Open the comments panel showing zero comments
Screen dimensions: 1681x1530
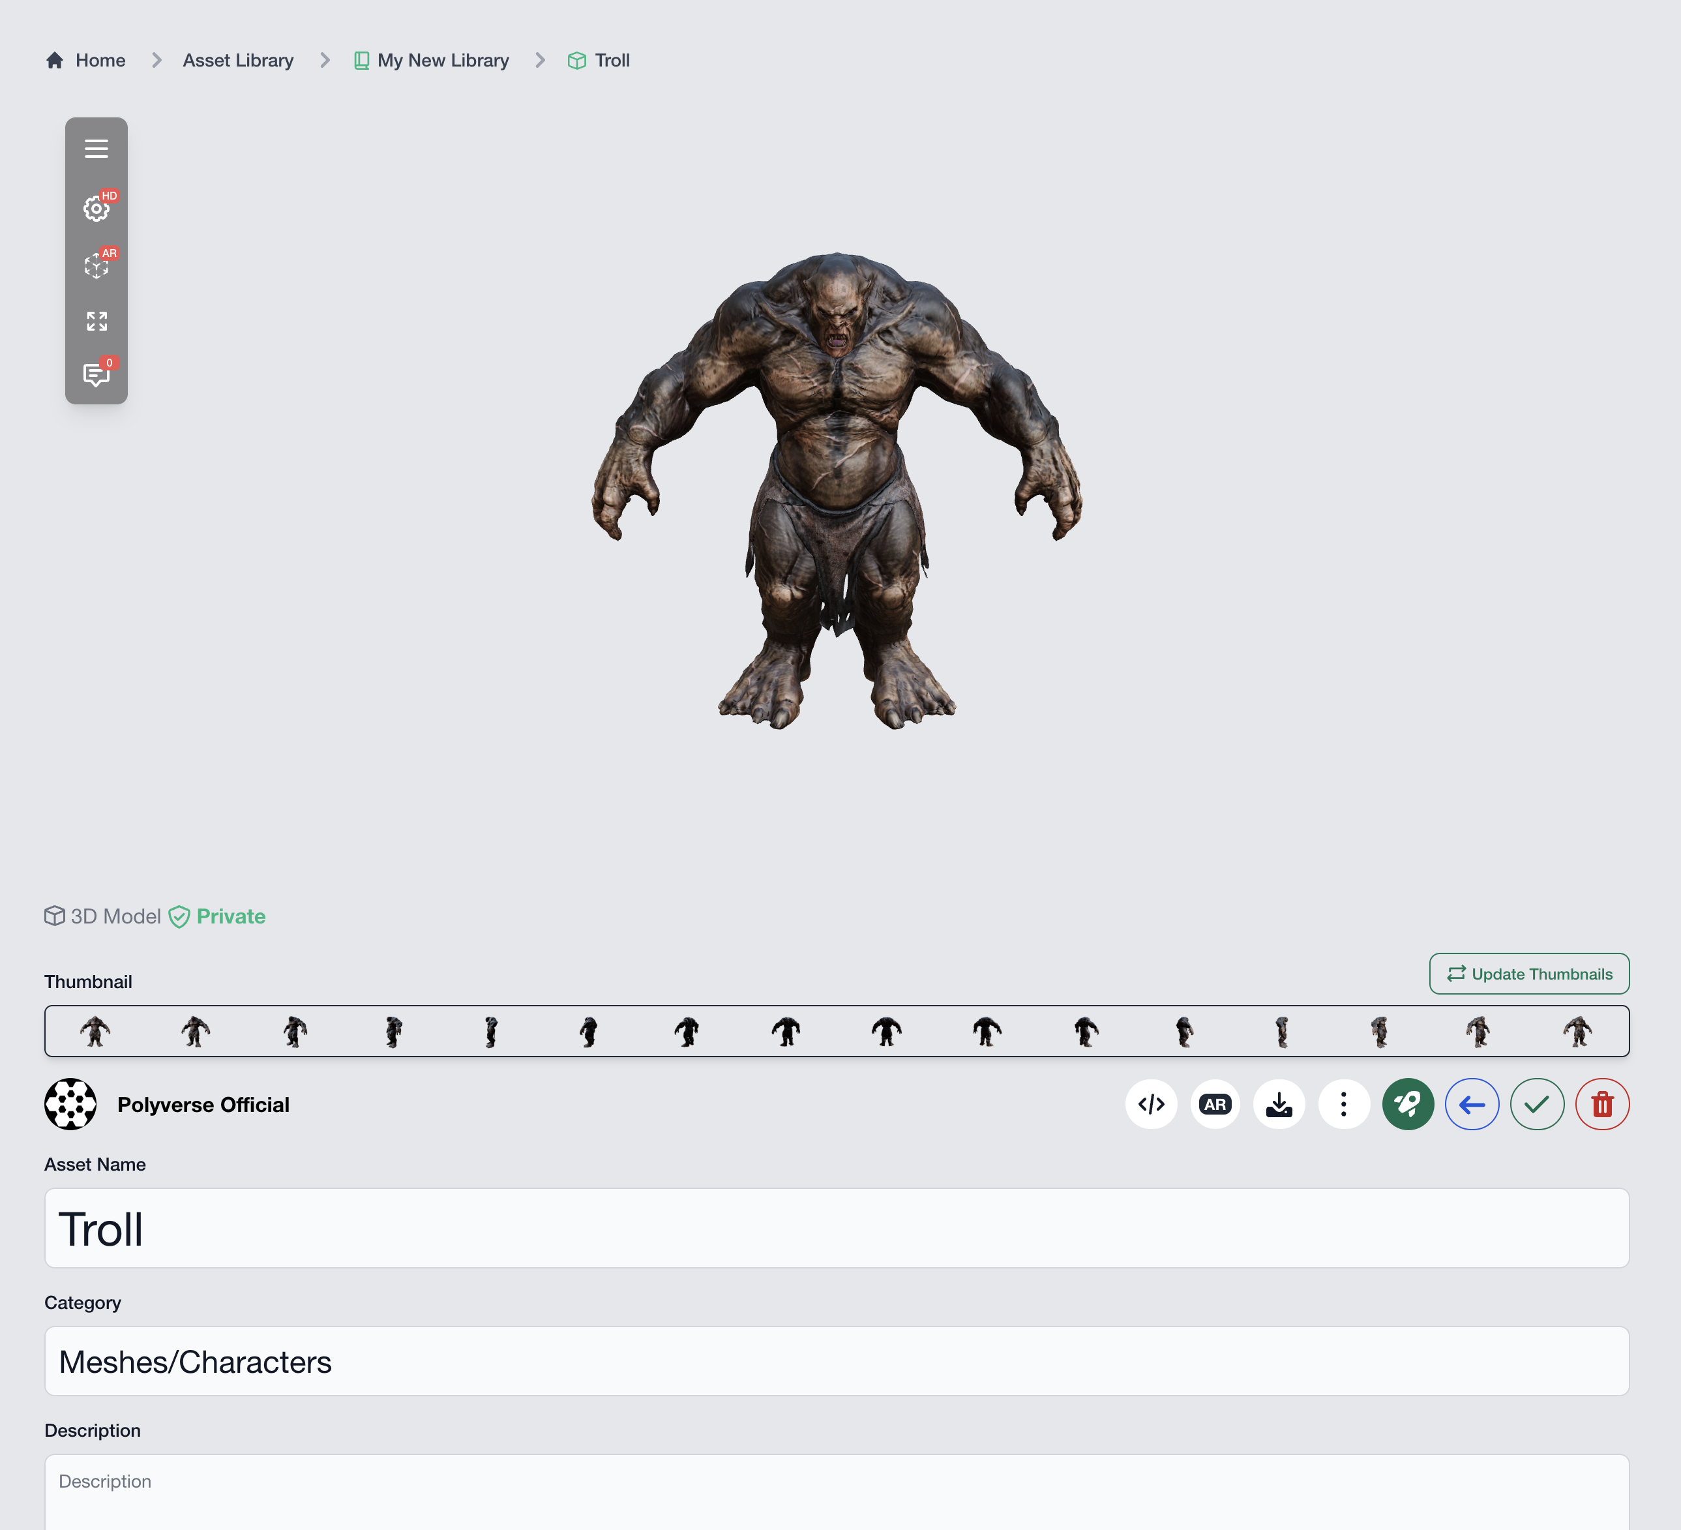coord(97,375)
